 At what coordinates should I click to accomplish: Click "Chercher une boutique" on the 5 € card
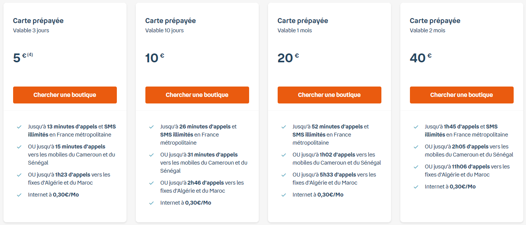point(65,95)
